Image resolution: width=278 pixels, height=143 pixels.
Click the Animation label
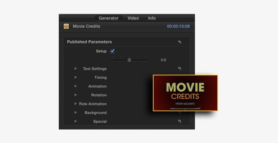click(x=97, y=86)
